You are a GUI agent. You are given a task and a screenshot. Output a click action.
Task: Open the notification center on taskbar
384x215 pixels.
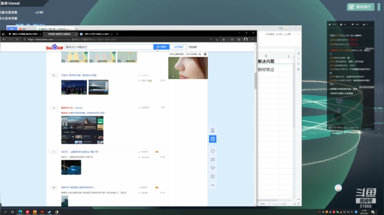(373, 212)
